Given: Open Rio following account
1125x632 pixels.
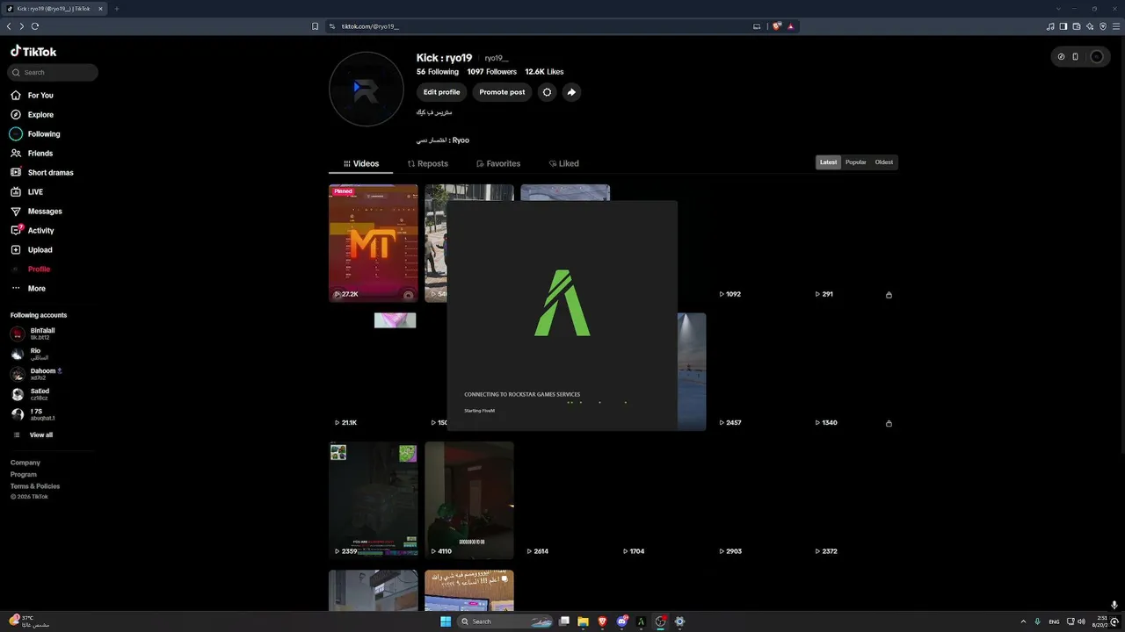Looking at the screenshot, I should 29,354.
